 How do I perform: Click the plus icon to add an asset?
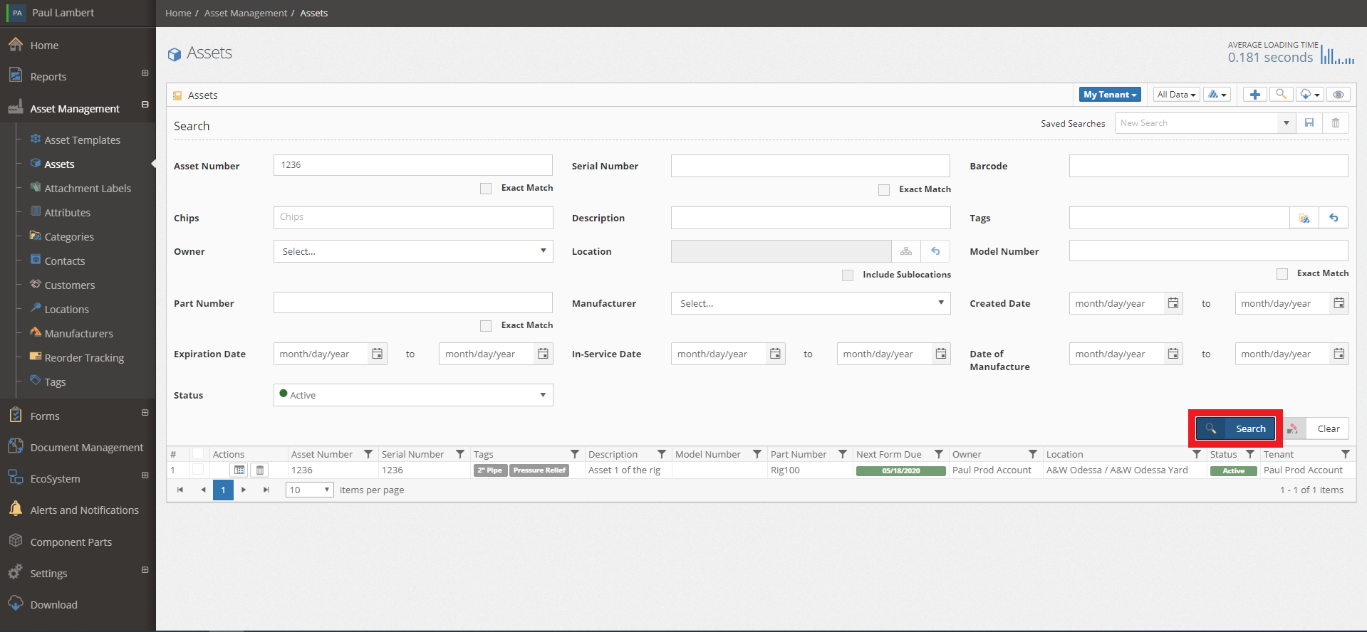tap(1254, 95)
